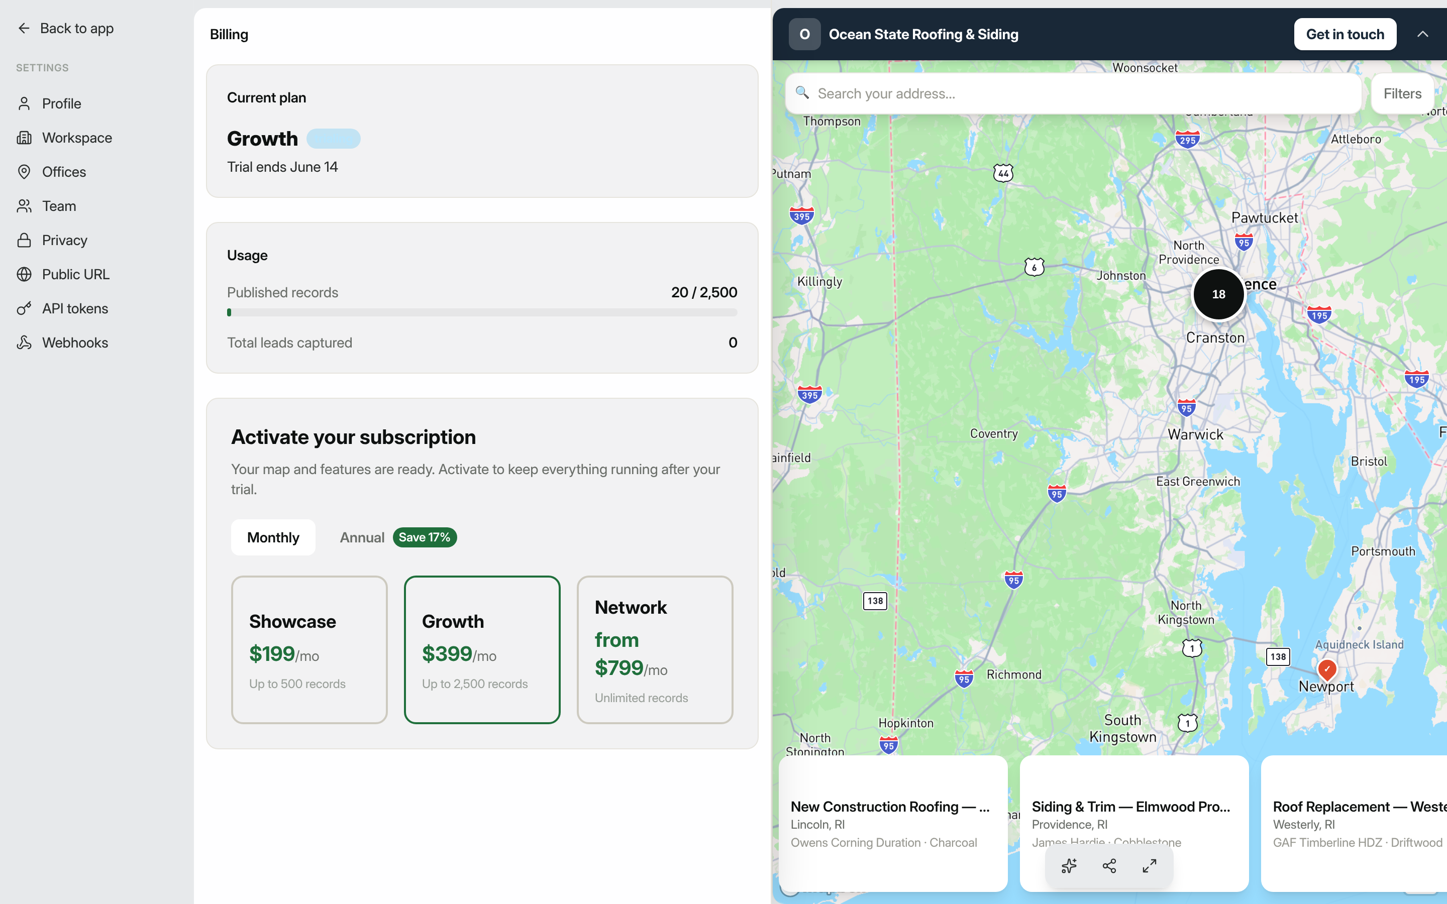This screenshot has height=904, width=1447.
Task: Click the Up to 500 records text
Action: (x=297, y=684)
